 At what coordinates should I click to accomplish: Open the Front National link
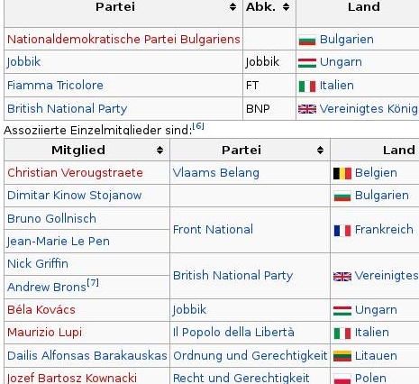coord(213,230)
